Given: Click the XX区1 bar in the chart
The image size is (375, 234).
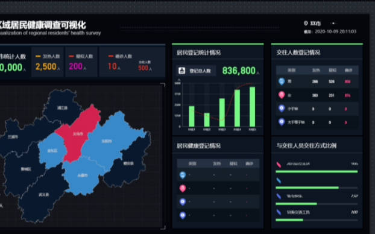Looking at the screenshot, I should [x=192, y=116].
